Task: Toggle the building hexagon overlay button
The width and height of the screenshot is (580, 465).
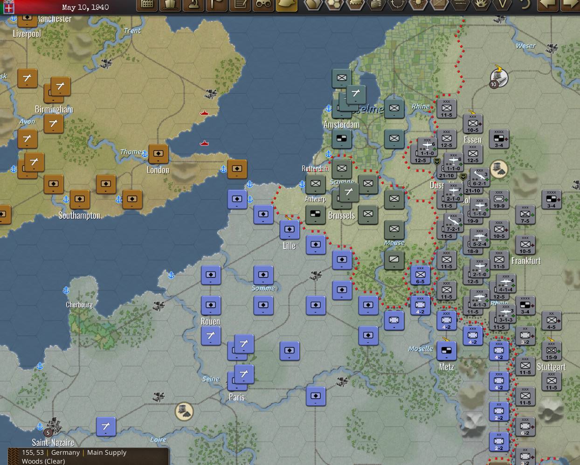Action: (x=376, y=5)
